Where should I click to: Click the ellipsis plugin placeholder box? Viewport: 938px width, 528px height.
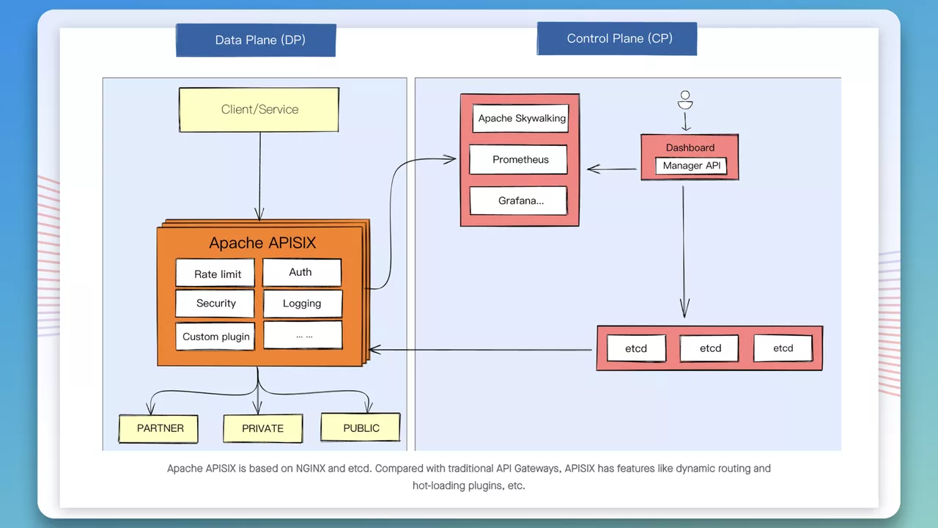[x=303, y=335]
